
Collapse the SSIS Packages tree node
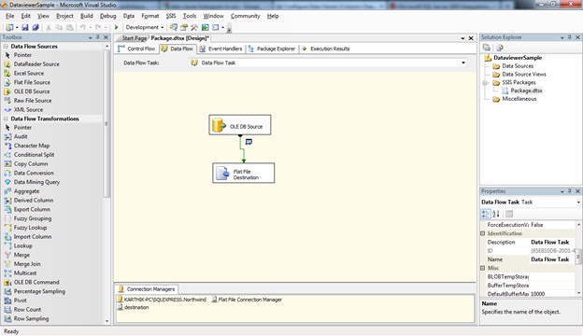(x=485, y=82)
